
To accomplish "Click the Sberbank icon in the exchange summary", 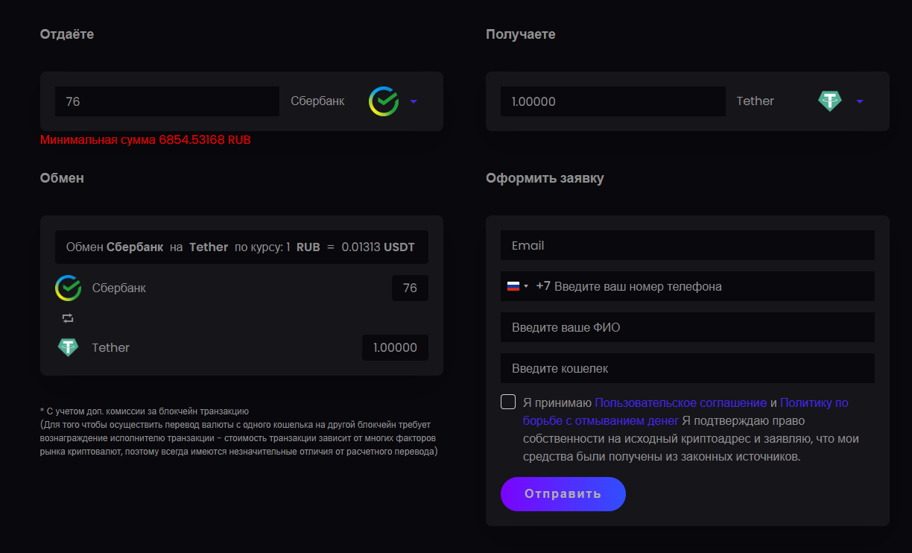I will coord(69,288).
